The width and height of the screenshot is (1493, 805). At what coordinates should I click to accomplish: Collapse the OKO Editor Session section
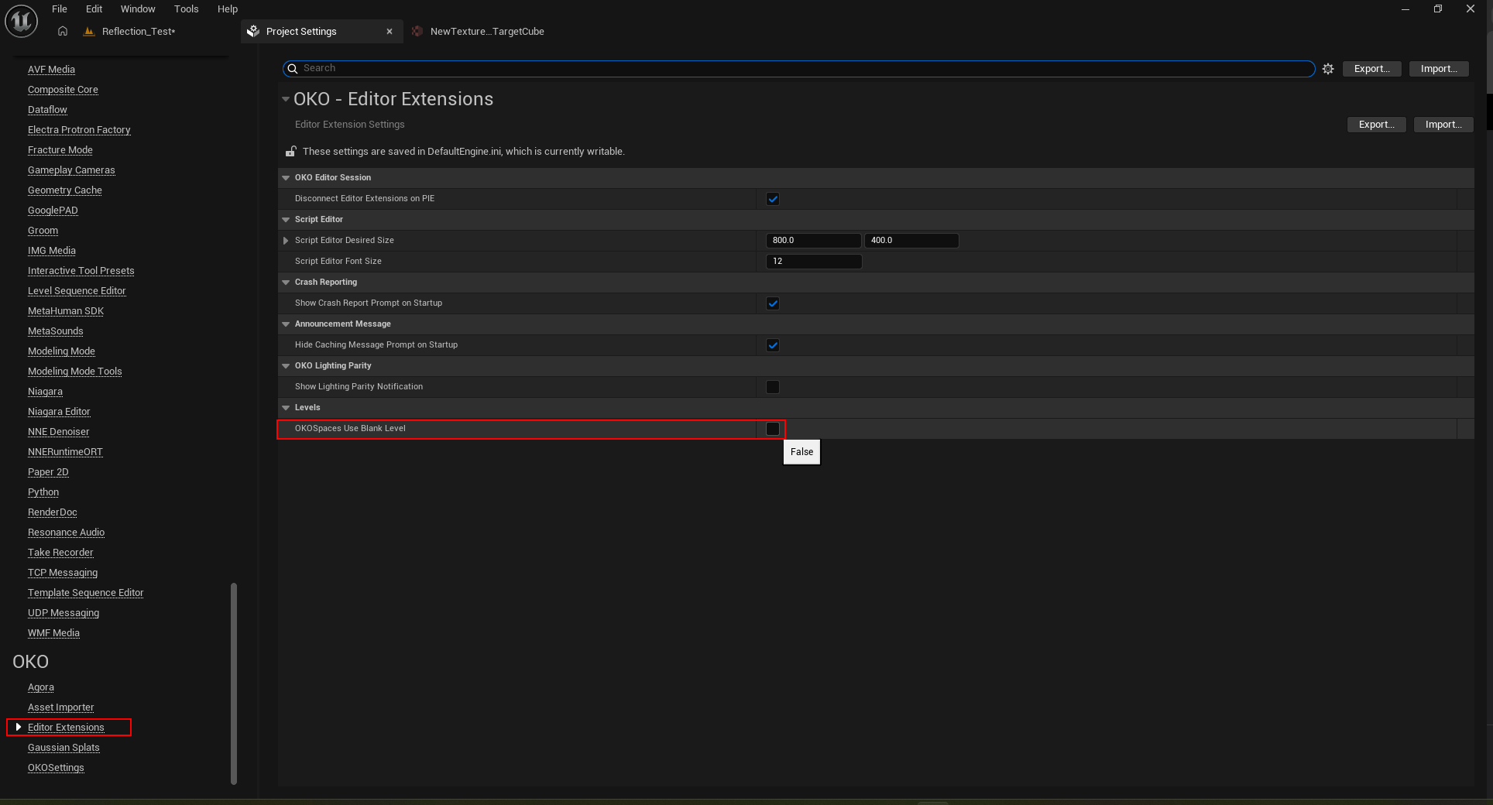click(286, 178)
